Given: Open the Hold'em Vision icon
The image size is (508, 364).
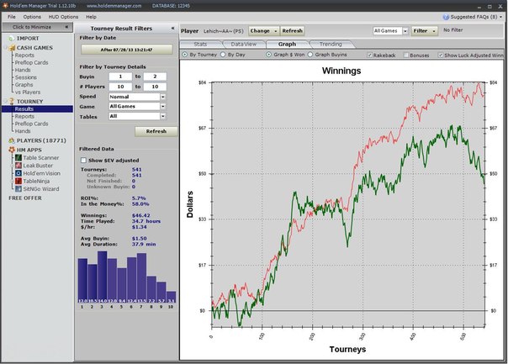Looking at the screenshot, I should coord(19,173).
